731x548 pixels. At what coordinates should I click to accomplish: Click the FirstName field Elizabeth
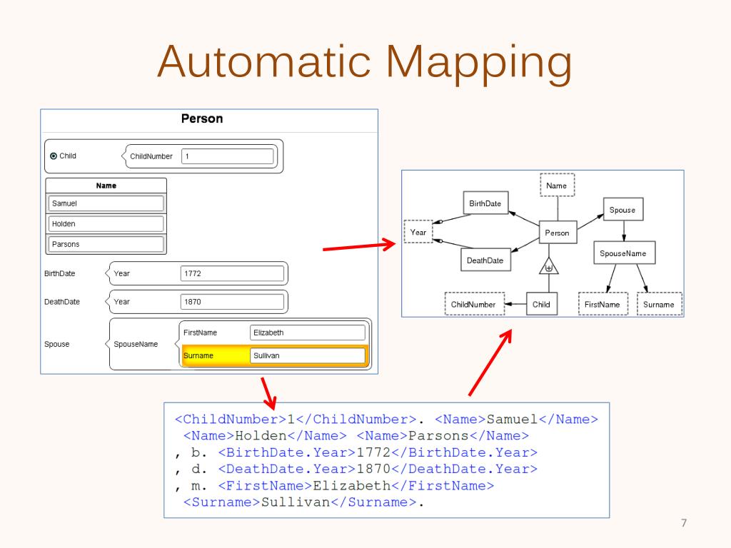click(308, 333)
